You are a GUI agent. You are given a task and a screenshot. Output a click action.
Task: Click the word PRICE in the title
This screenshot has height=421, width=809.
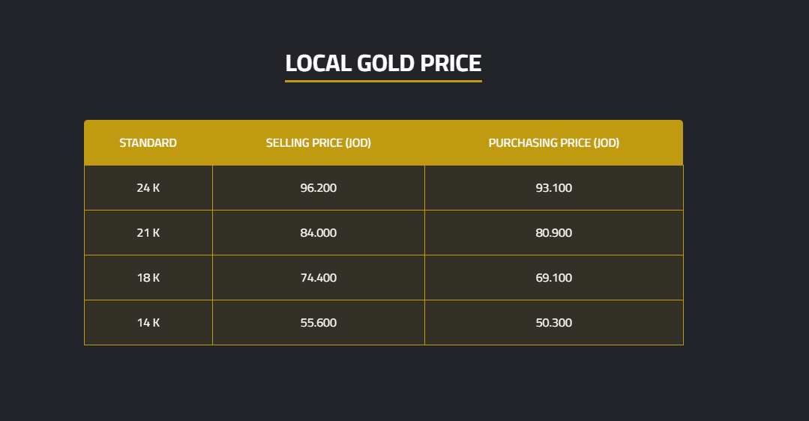tap(450, 63)
